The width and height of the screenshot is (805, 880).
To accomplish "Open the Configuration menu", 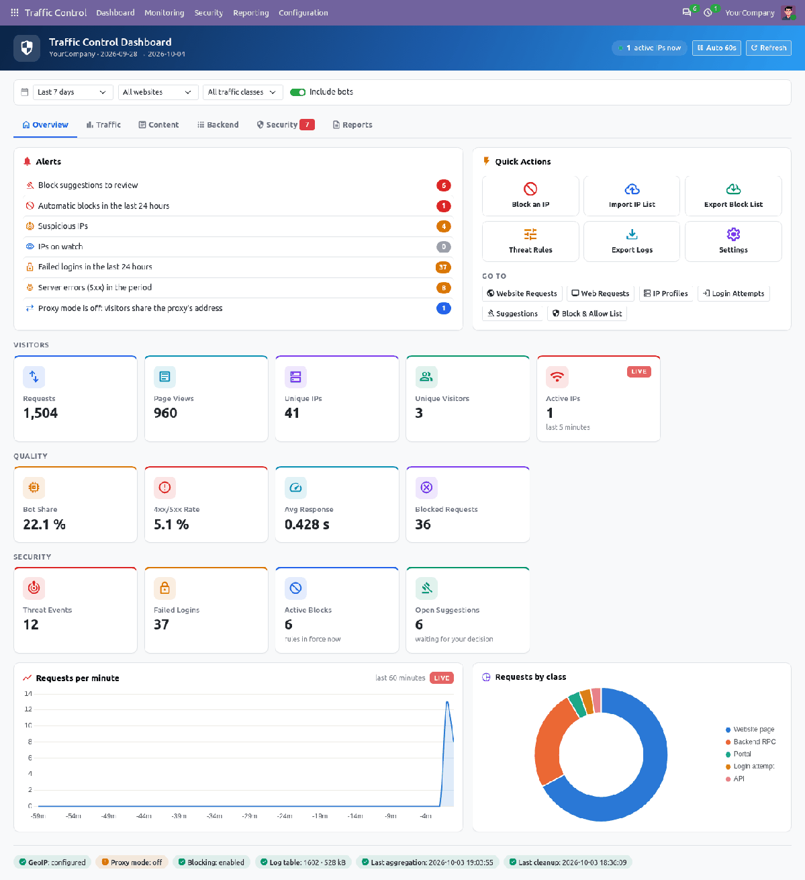I will (303, 13).
